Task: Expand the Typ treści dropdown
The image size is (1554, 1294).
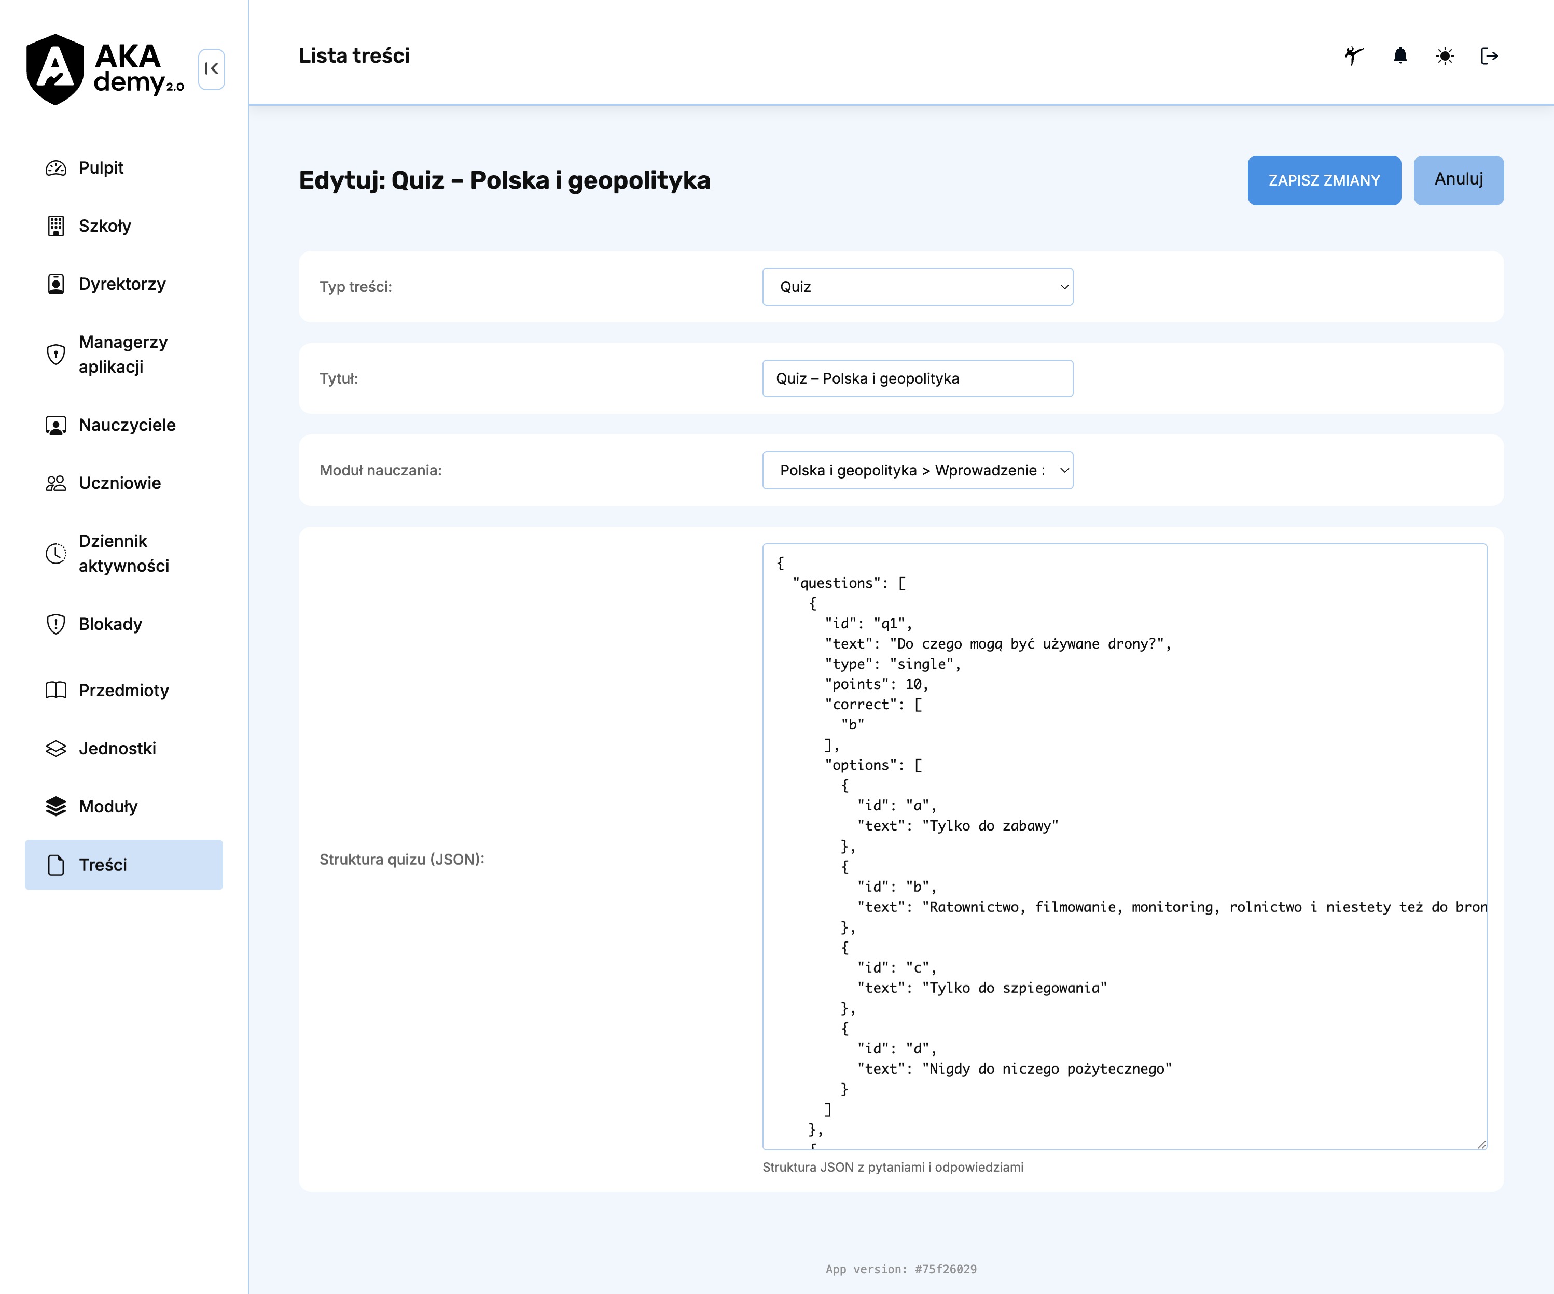Action: point(917,287)
